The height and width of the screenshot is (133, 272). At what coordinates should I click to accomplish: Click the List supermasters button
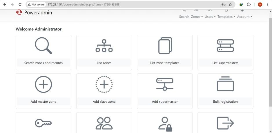click(225, 63)
